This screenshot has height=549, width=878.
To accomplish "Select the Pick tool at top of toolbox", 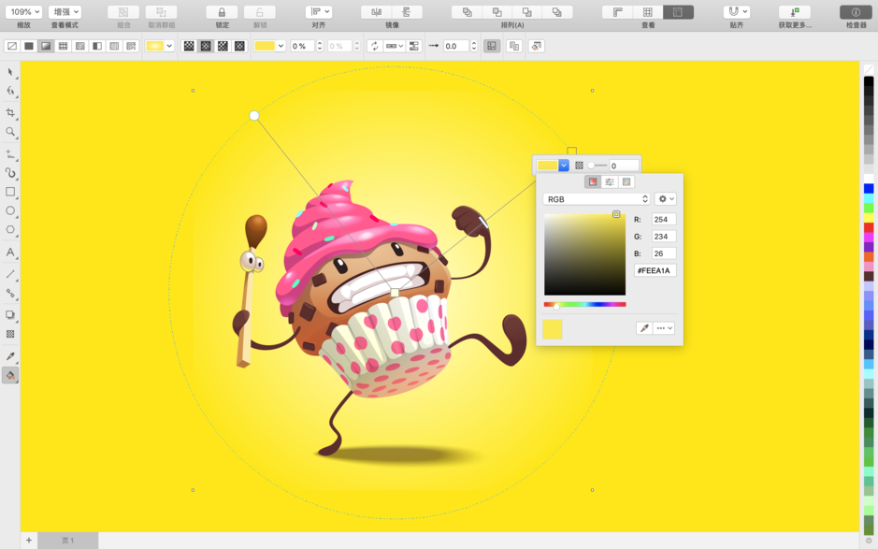I will (11, 72).
